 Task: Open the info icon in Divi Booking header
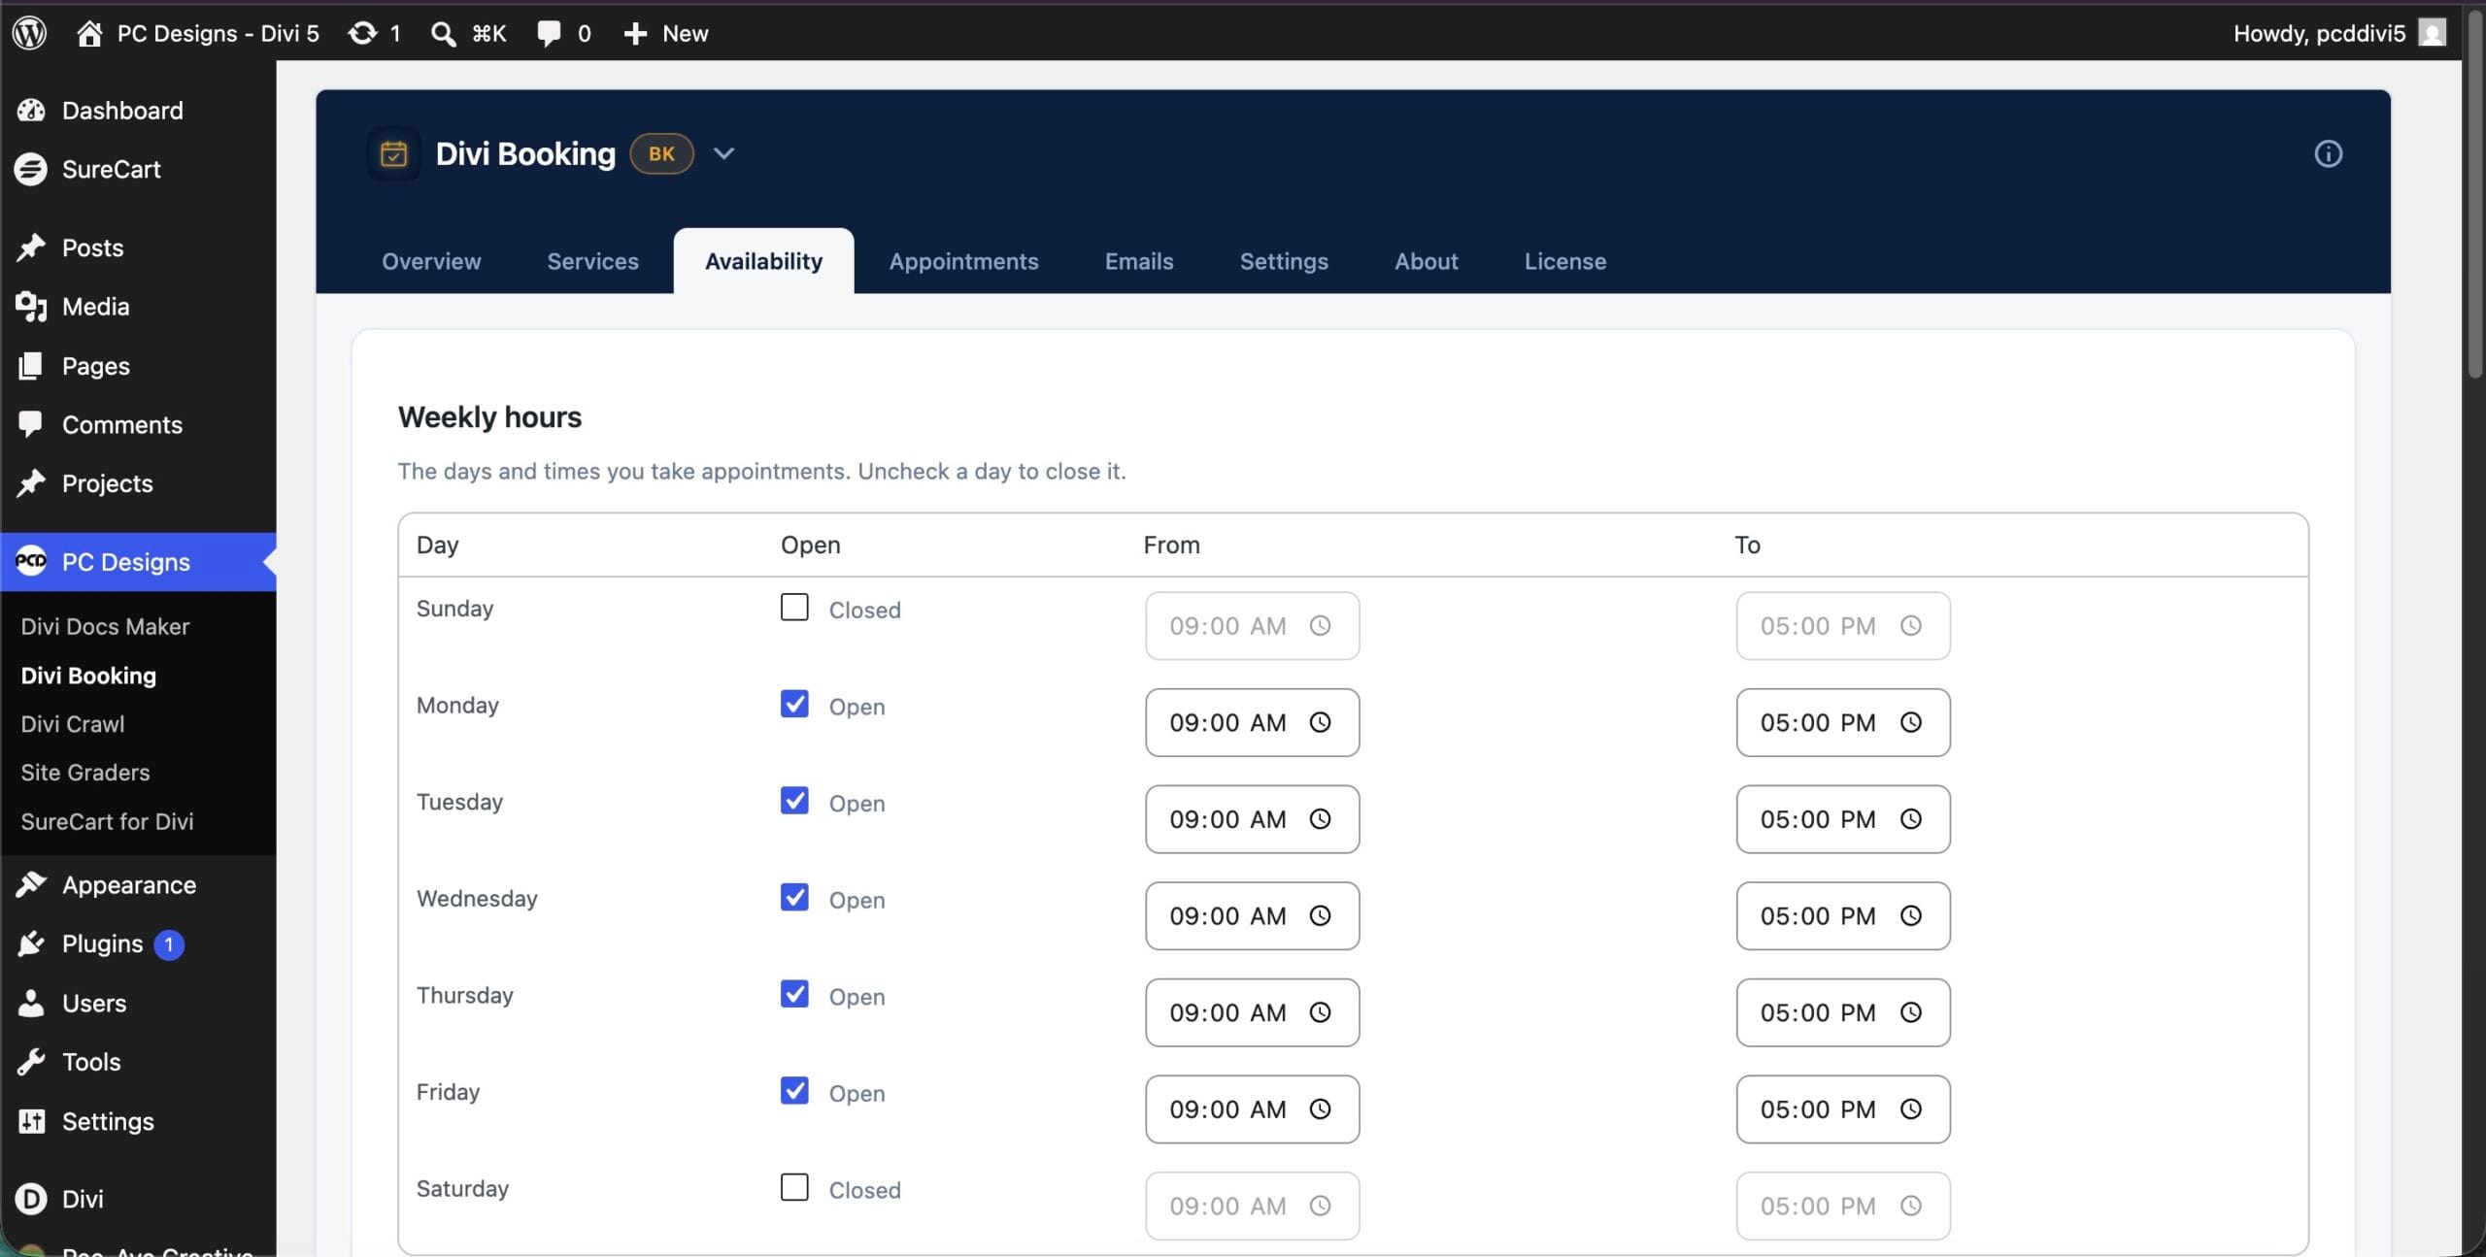tap(2328, 153)
